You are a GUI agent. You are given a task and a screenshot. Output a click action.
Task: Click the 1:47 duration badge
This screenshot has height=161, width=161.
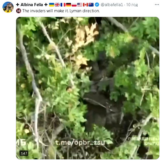(x=24, y=153)
